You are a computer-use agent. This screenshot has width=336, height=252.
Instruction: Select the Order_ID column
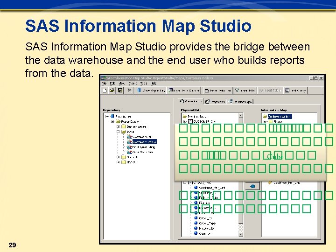(205, 218)
